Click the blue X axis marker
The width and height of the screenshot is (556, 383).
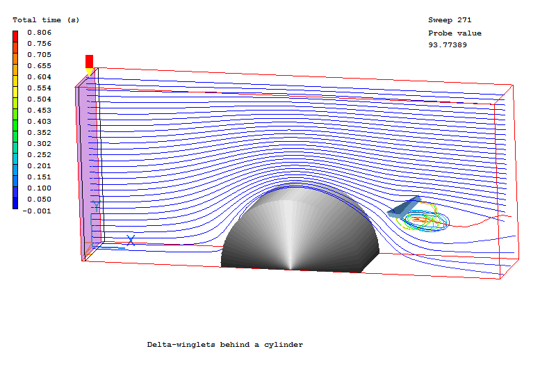(x=131, y=241)
